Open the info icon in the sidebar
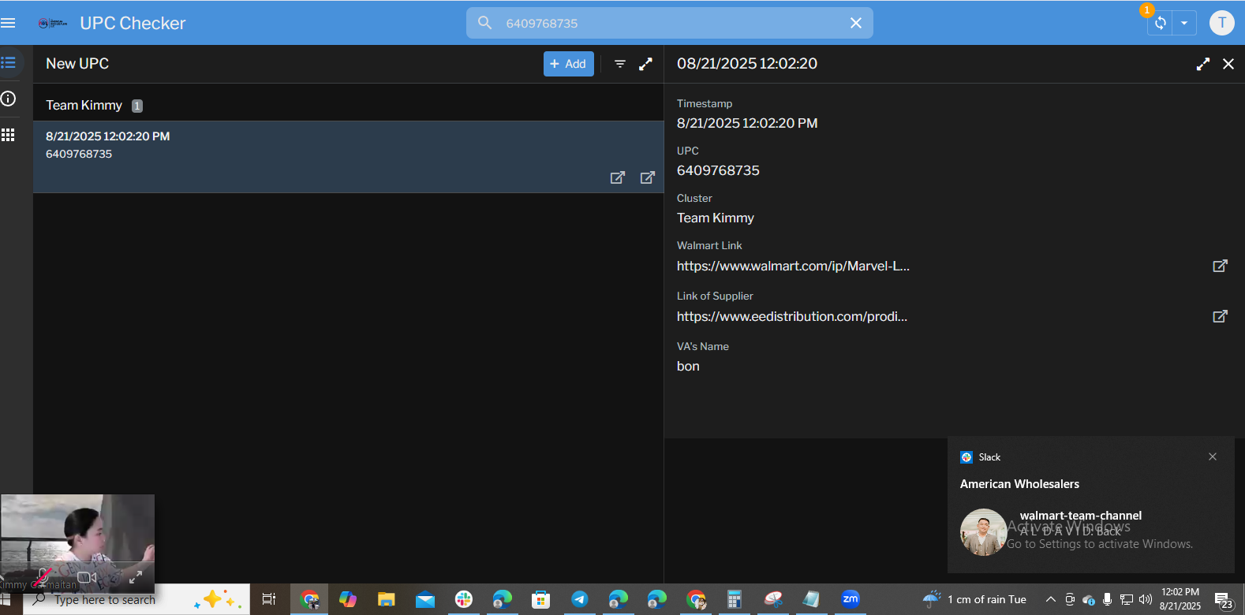This screenshot has height=615, width=1245. (9, 99)
